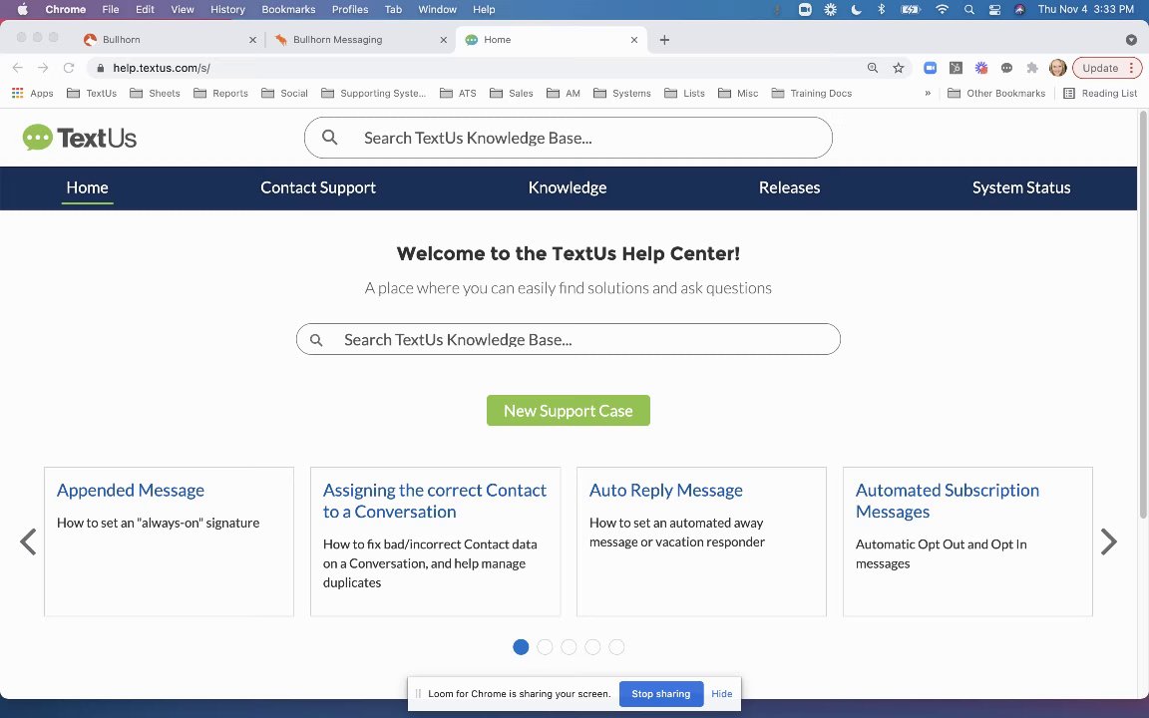Open the chat bubble extension icon
1149x718 pixels.
(1006, 68)
